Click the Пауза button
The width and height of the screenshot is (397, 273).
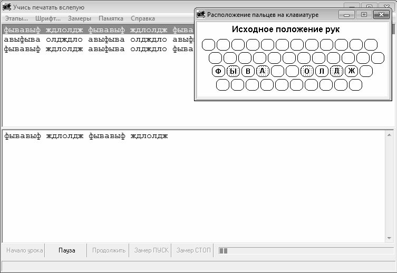coord(66,250)
